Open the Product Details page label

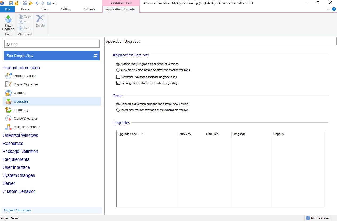point(25,76)
